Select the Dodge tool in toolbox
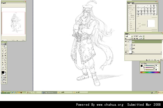This screenshot has width=163, height=108. point(5,60)
